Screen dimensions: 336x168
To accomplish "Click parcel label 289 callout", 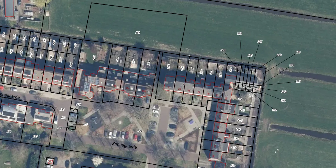I will [298, 52].
